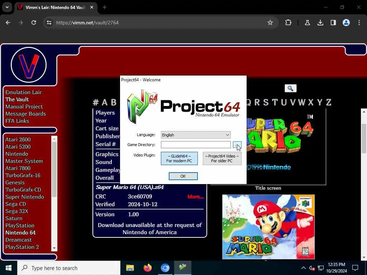Jump to games starting with V
The height and width of the screenshot is (275, 367).
tap(293, 102)
